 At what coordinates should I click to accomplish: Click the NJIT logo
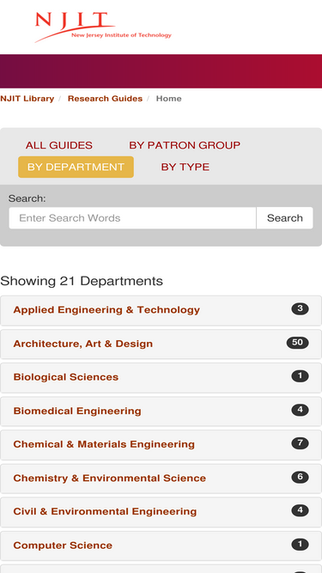pyautogui.click(x=103, y=27)
